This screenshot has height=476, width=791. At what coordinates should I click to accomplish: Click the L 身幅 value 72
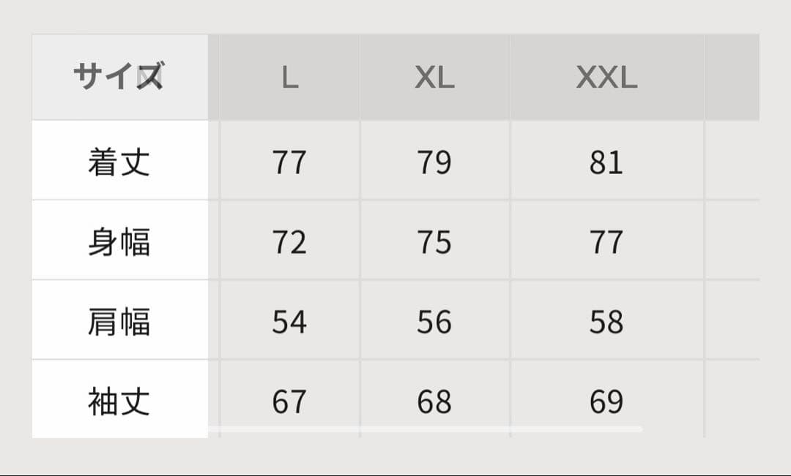click(289, 242)
